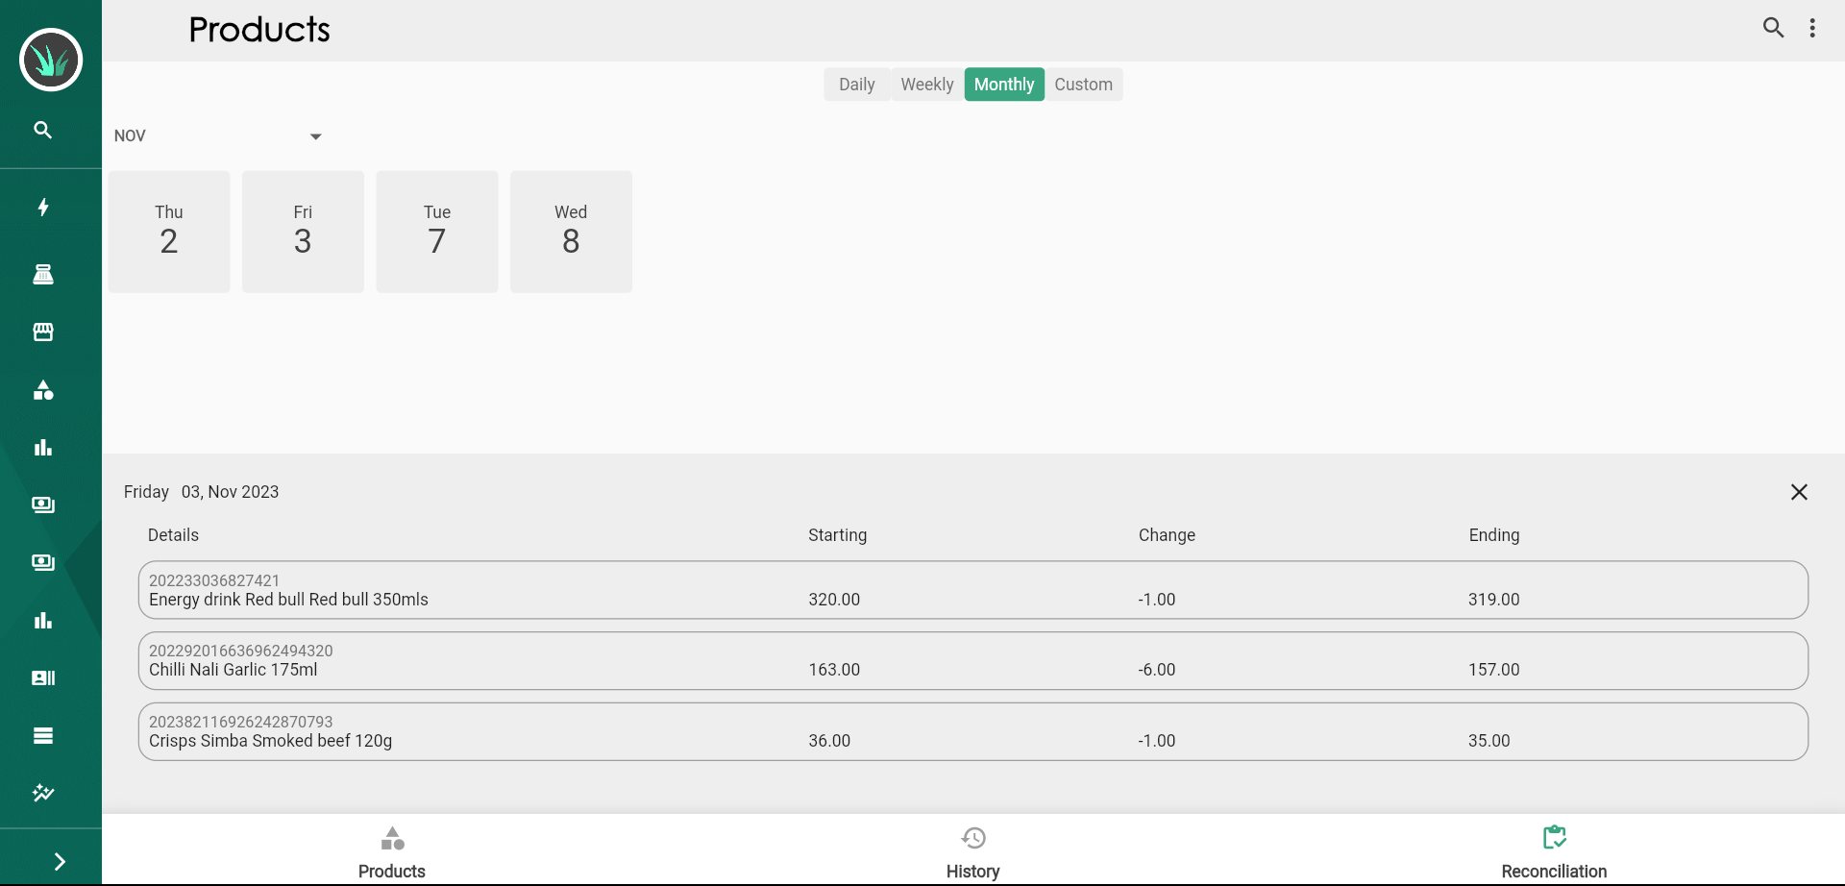Close the Friday 03 Nov details panel
This screenshot has height=886, width=1845.
coord(1799,492)
